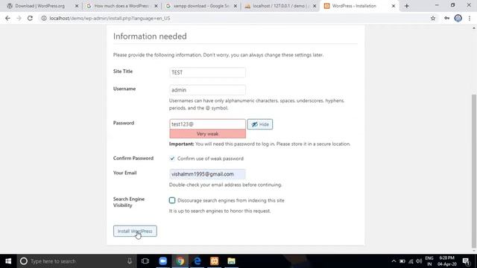Click the Cortana search circle icon
477x268 pixels.
23,261
